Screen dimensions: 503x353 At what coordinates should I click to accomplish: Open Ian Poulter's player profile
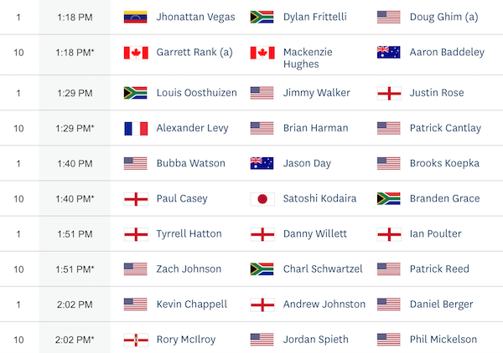point(435,233)
